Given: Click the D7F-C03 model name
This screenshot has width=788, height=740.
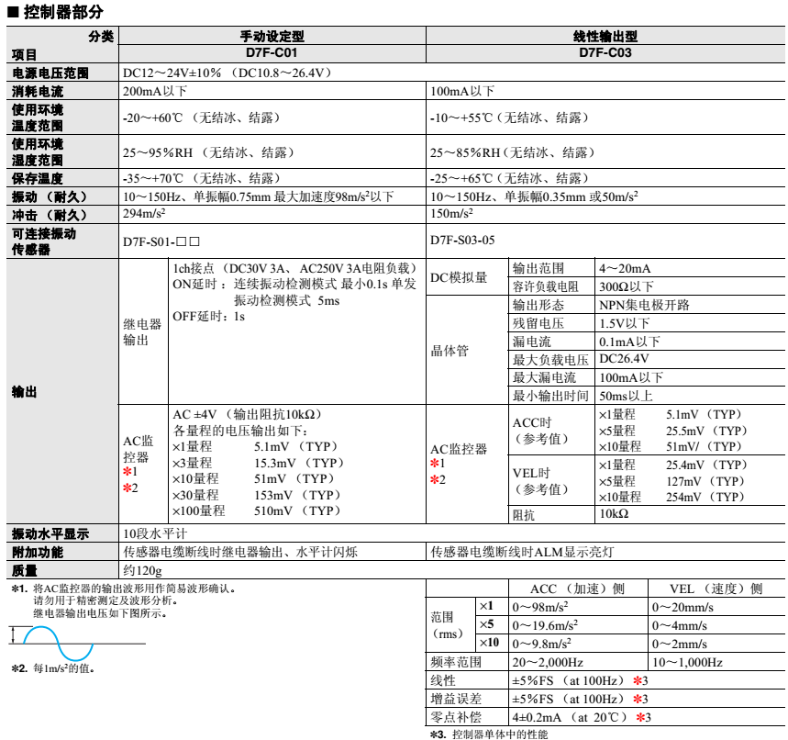Looking at the screenshot, I should point(605,53).
